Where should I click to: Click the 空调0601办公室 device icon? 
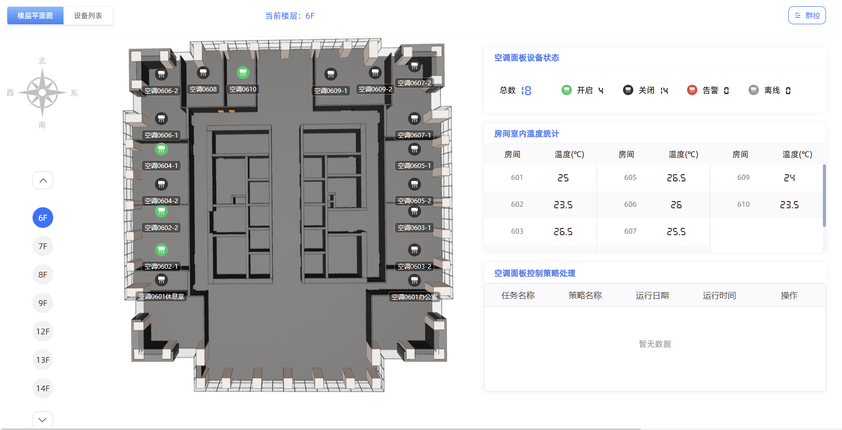pyautogui.click(x=414, y=280)
